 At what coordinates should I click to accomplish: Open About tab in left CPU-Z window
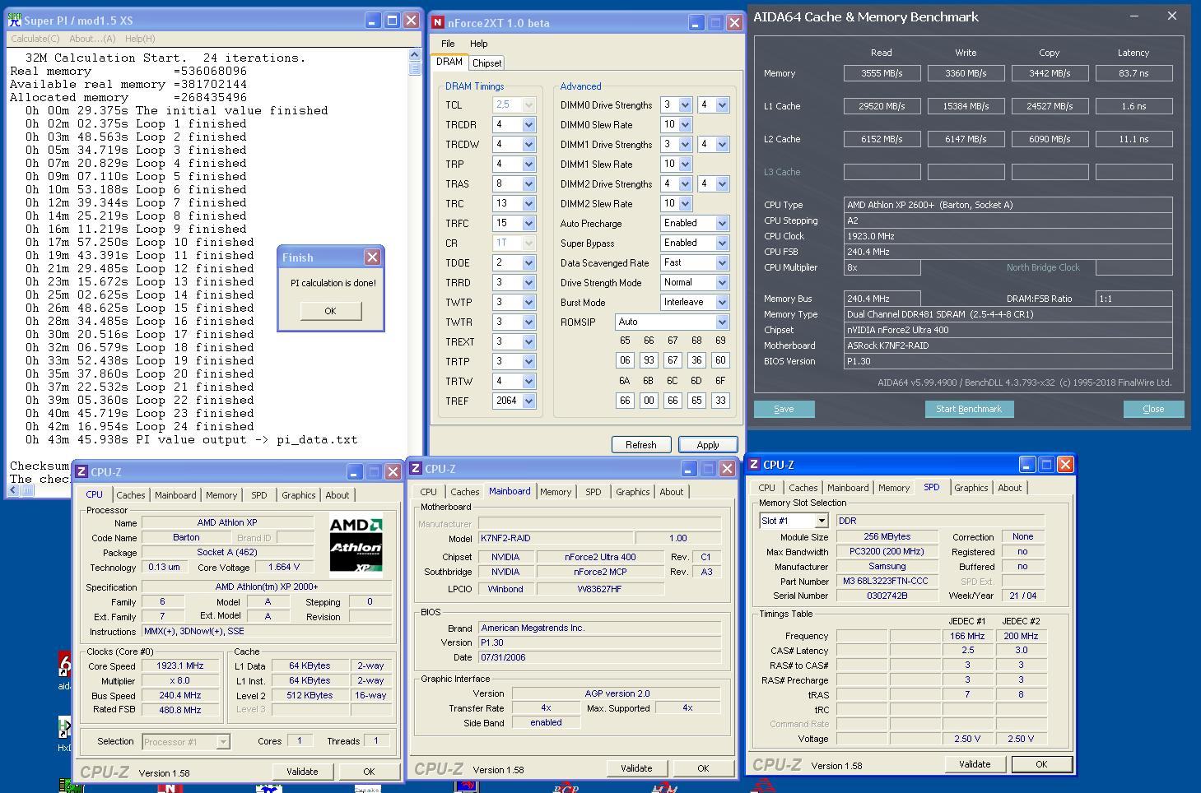(x=337, y=495)
